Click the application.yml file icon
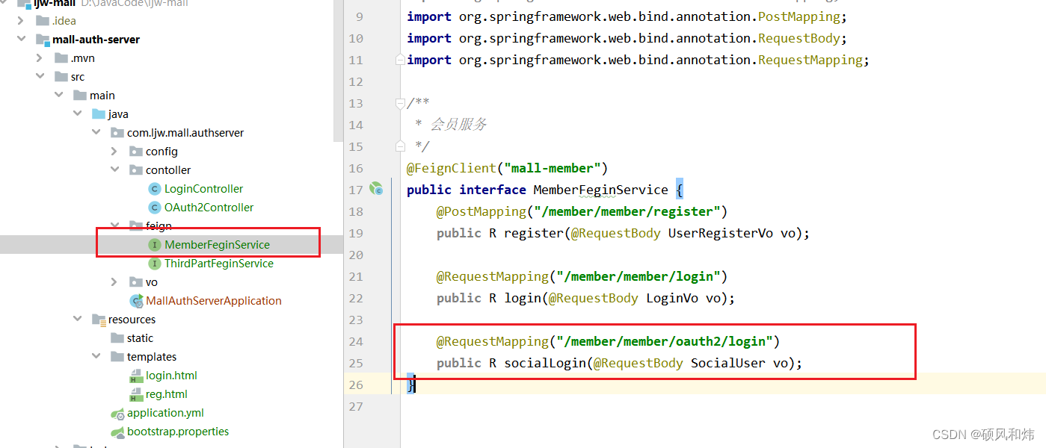The height and width of the screenshot is (448, 1046). point(117,413)
